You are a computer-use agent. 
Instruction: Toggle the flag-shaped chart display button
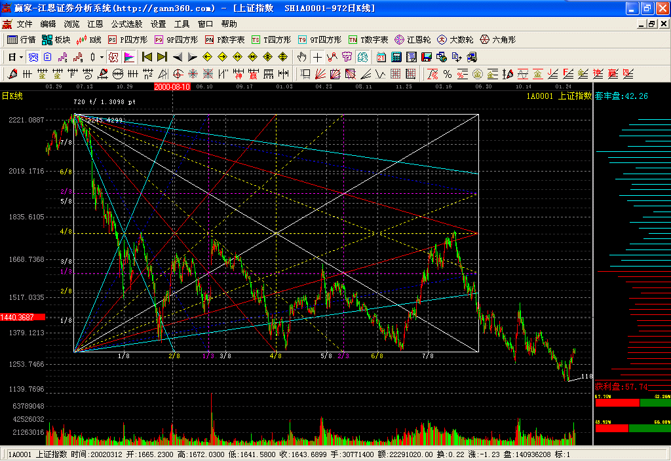tap(129, 57)
